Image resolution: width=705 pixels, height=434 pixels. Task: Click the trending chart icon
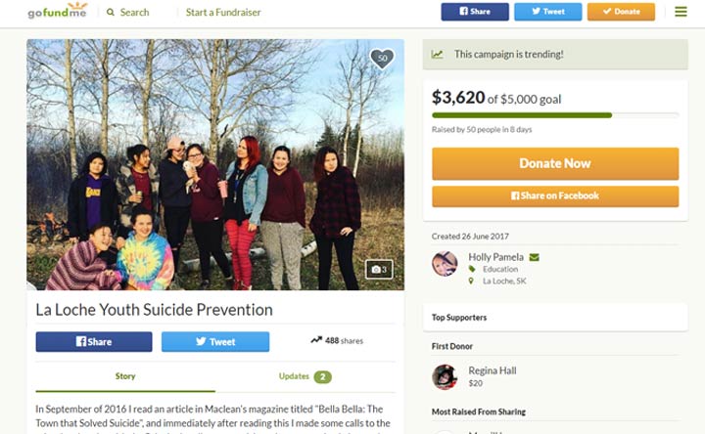pyautogui.click(x=437, y=55)
